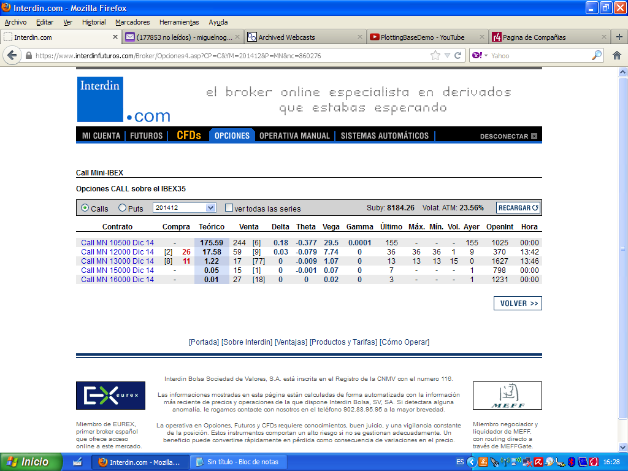
Task: Click the Avira antivirus tray icon
Action: pyautogui.click(x=538, y=462)
